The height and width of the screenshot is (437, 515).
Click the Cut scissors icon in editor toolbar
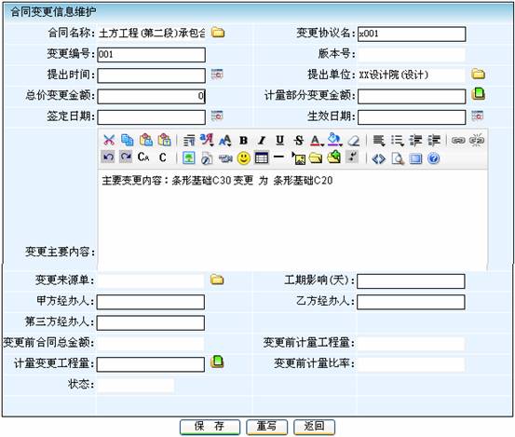pos(109,140)
